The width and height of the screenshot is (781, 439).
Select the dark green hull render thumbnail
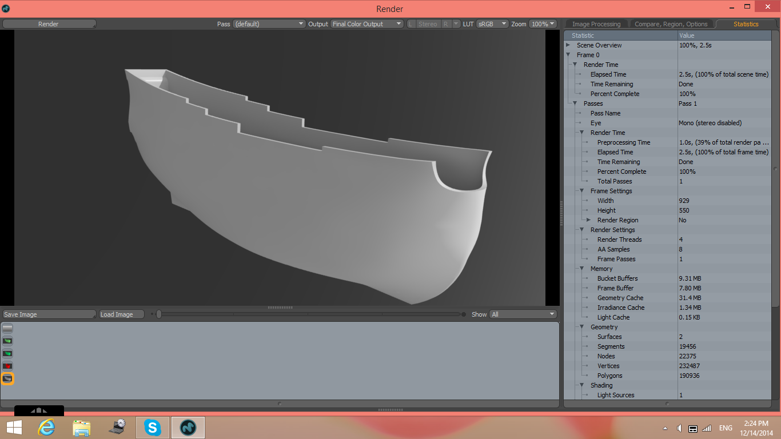point(7,353)
